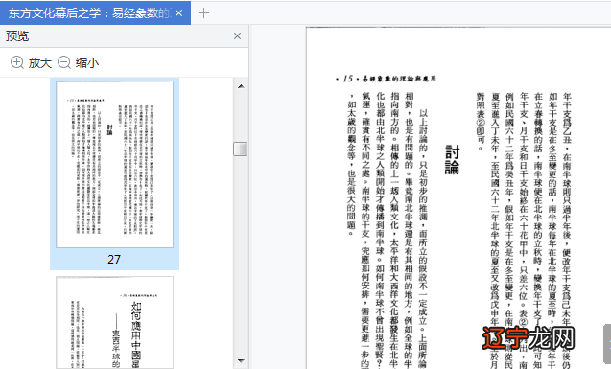This screenshot has height=369, width=611.
Task: Select the 东方文化幕后之学 document tab
Action: coord(95,12)
